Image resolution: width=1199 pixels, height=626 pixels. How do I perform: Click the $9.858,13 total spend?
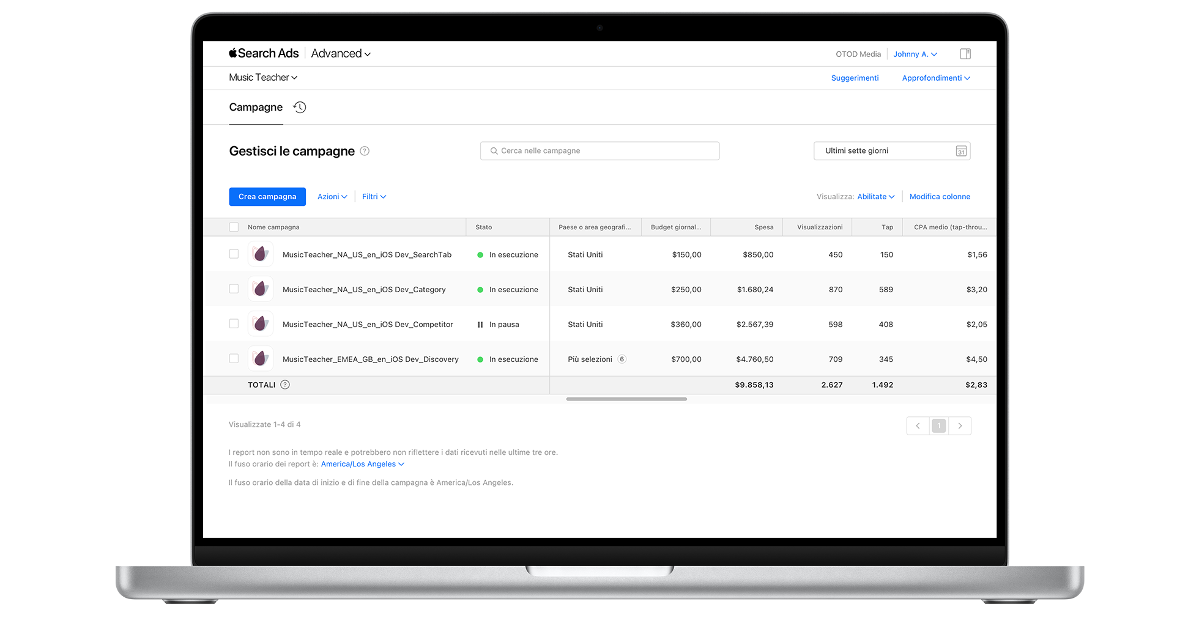point(754,385)
